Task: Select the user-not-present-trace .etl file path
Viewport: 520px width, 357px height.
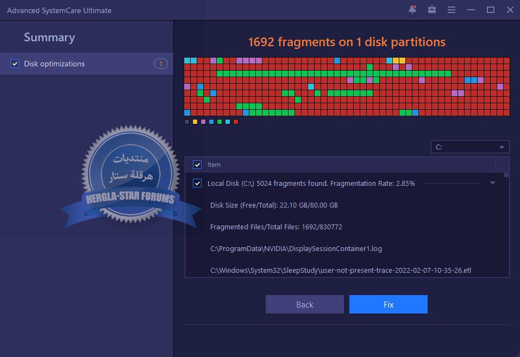Action: coord(341,270)
